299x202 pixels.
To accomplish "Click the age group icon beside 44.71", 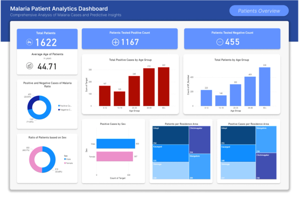I will point(29,66).
